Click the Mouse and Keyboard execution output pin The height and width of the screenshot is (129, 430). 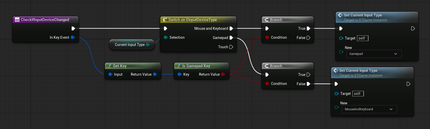231,28
